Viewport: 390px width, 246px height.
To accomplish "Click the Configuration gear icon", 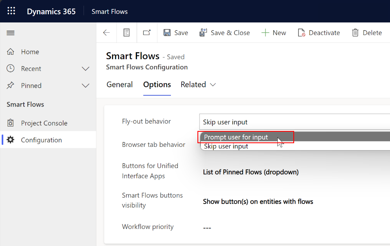I will [x=11, y=140].
